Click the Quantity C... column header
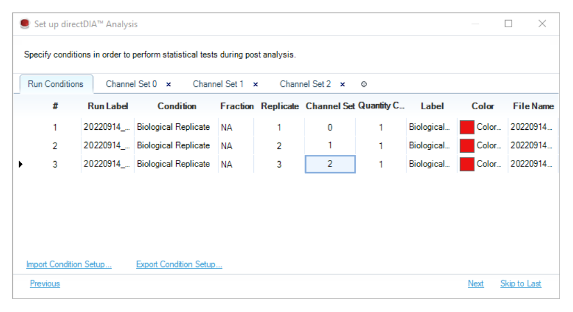The width and height of the screenshot is (573, 312). 381,106
